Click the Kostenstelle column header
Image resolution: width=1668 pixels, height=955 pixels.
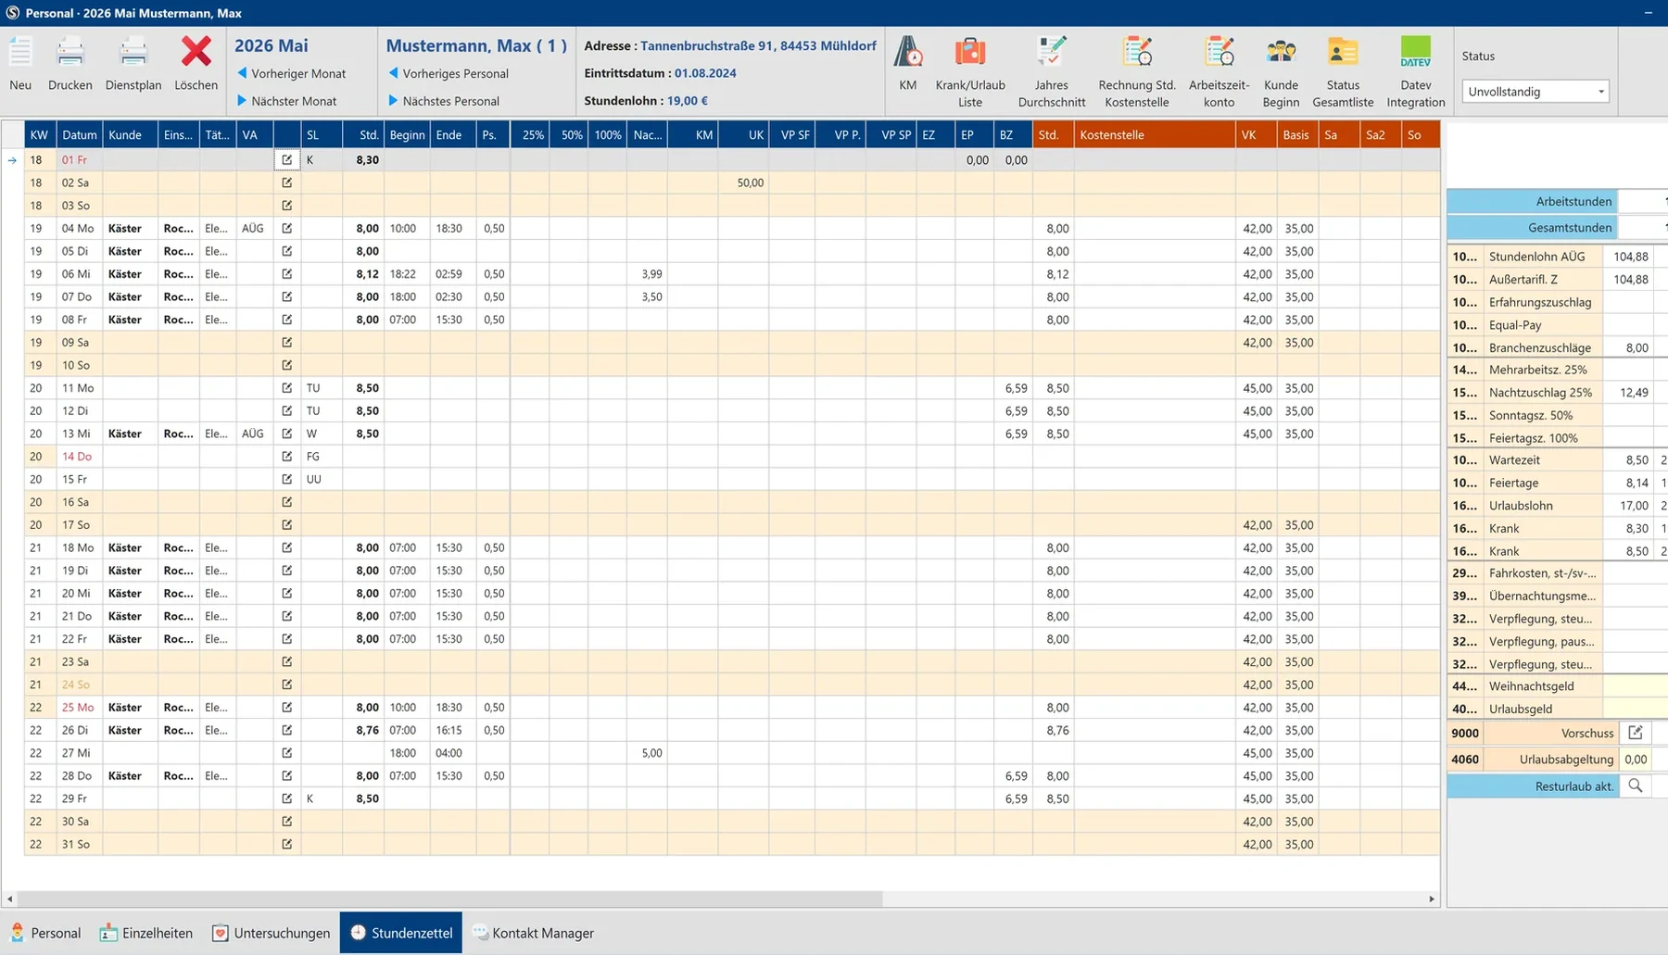click(x=1155, y=134)
